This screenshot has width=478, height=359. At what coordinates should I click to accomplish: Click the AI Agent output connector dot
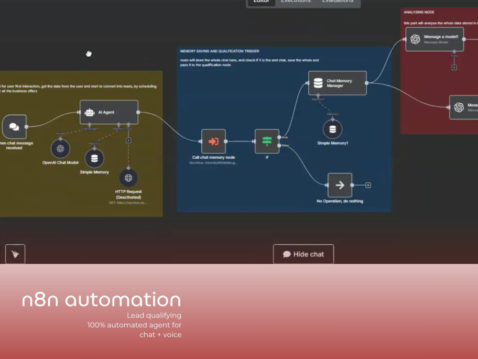click(x=138, y=112)
